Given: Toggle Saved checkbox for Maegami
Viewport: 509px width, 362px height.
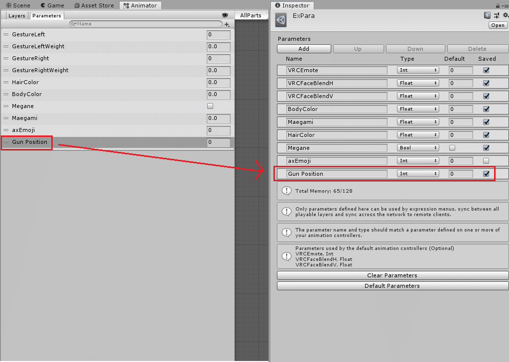Looking at the screenshot, I should tap(486, 122).
